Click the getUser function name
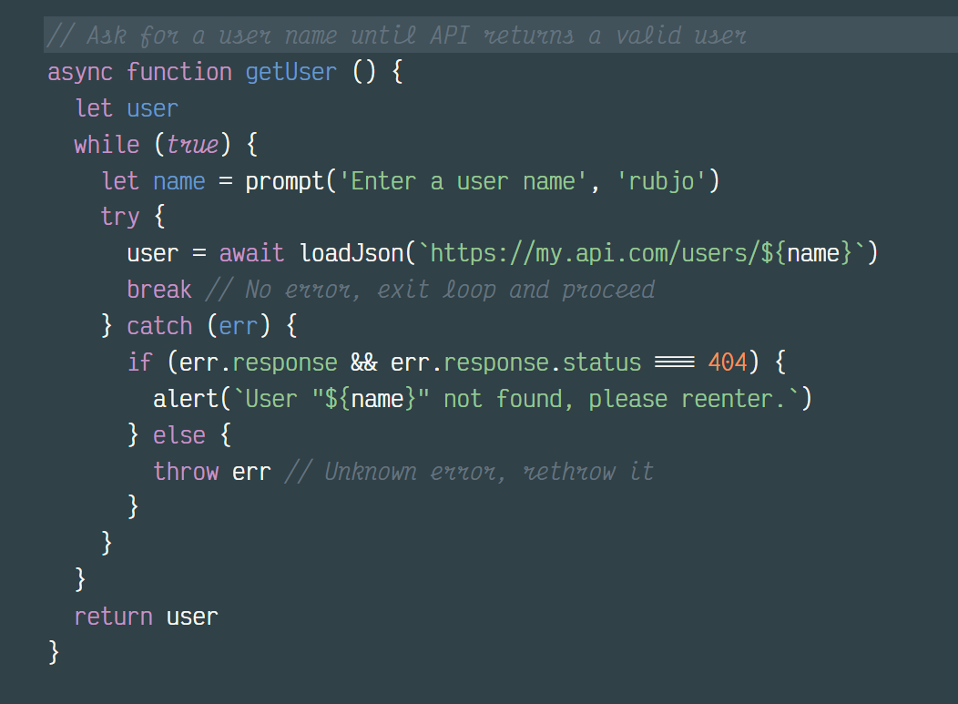Viewport: 958px width, 704px height. (x=290, y=72)
